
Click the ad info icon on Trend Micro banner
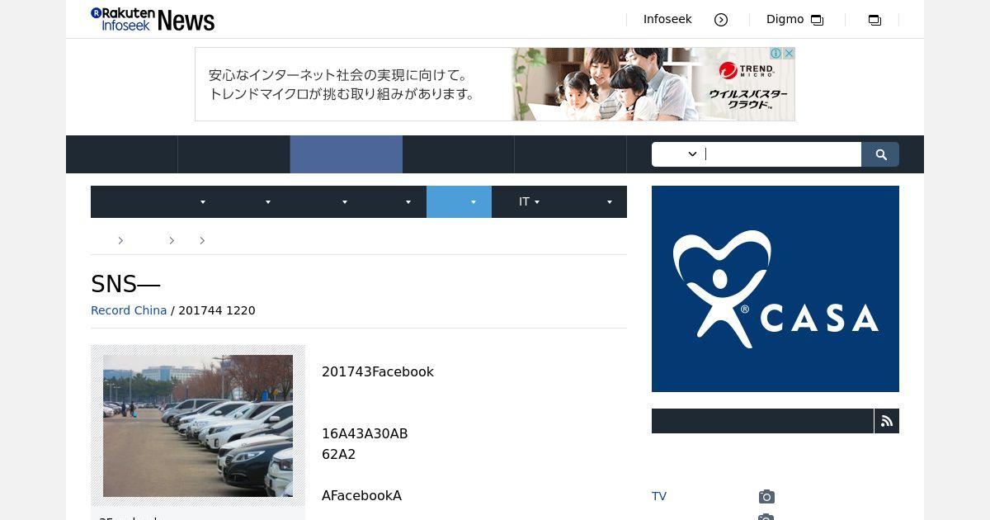776,54
